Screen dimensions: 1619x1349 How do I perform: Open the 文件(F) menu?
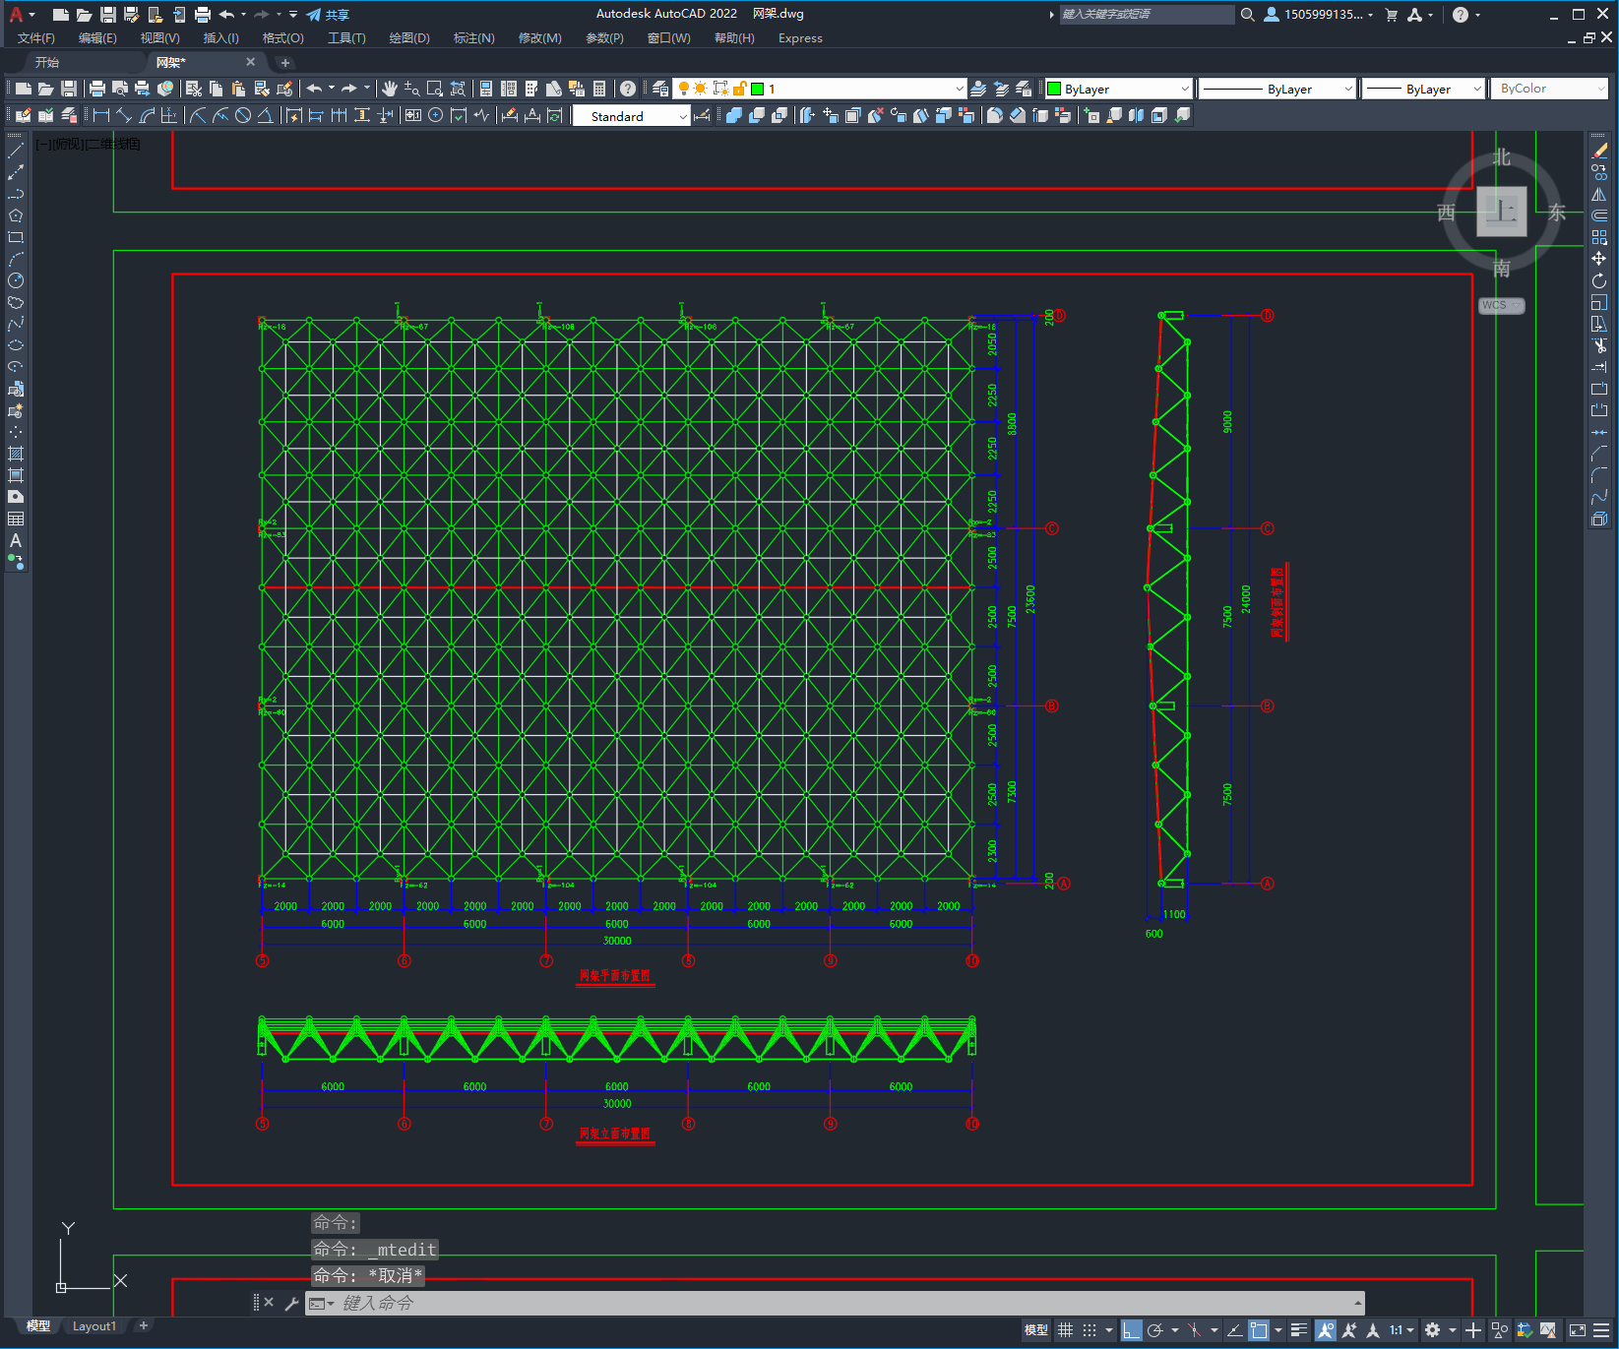click(36, 38)
